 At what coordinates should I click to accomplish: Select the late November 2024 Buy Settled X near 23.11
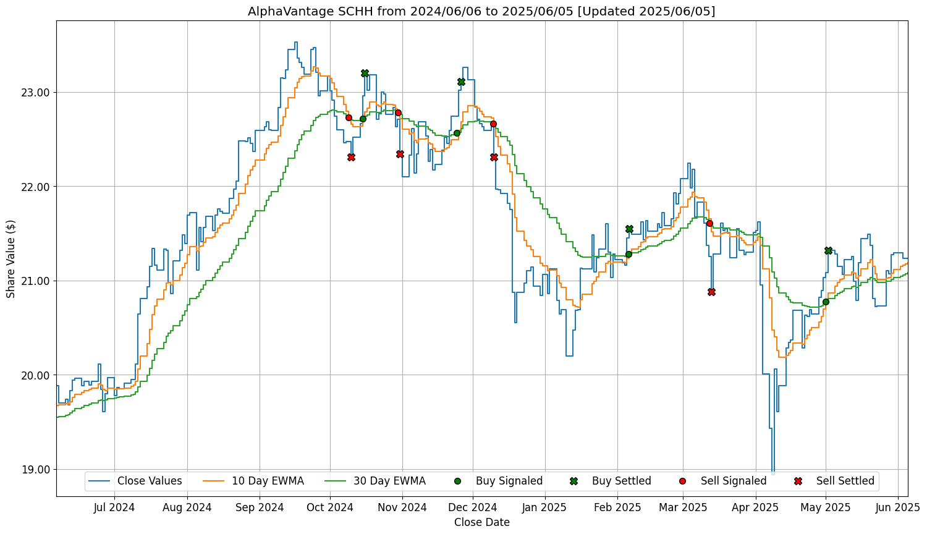461,82
